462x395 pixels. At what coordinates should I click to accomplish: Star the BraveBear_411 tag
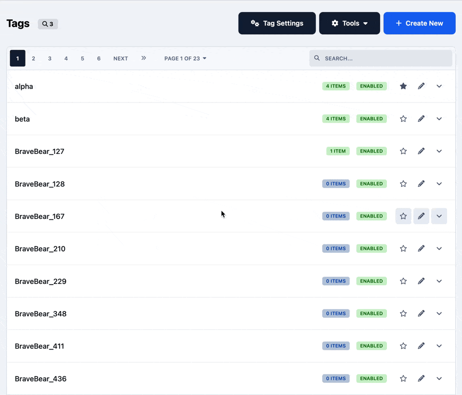(403, 346)
